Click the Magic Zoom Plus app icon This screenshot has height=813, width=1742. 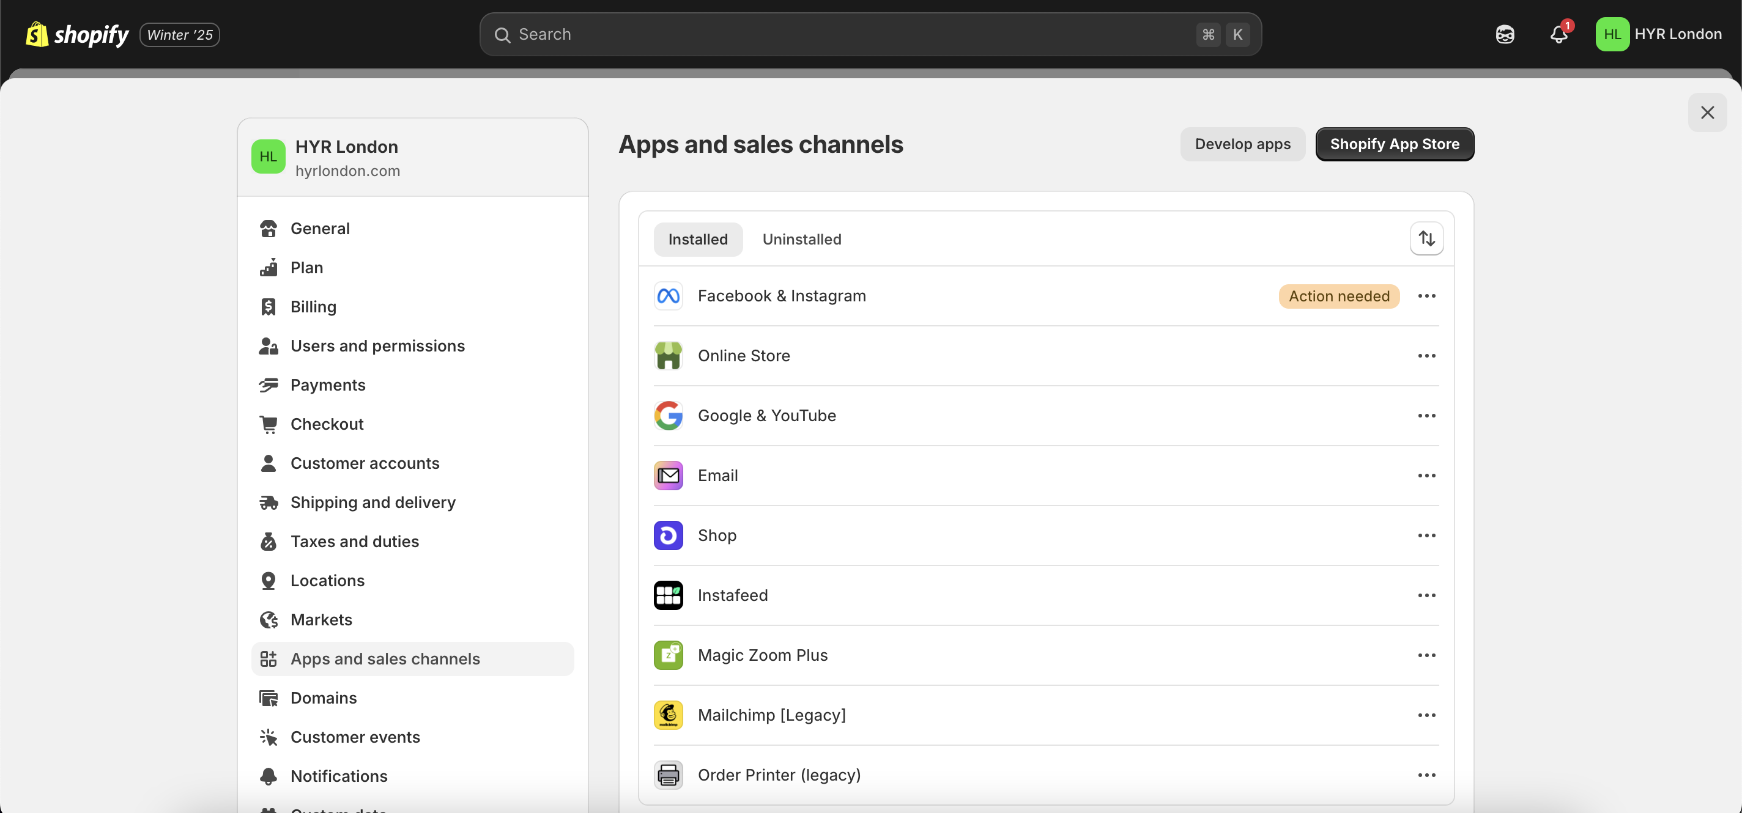pos(668,654)
